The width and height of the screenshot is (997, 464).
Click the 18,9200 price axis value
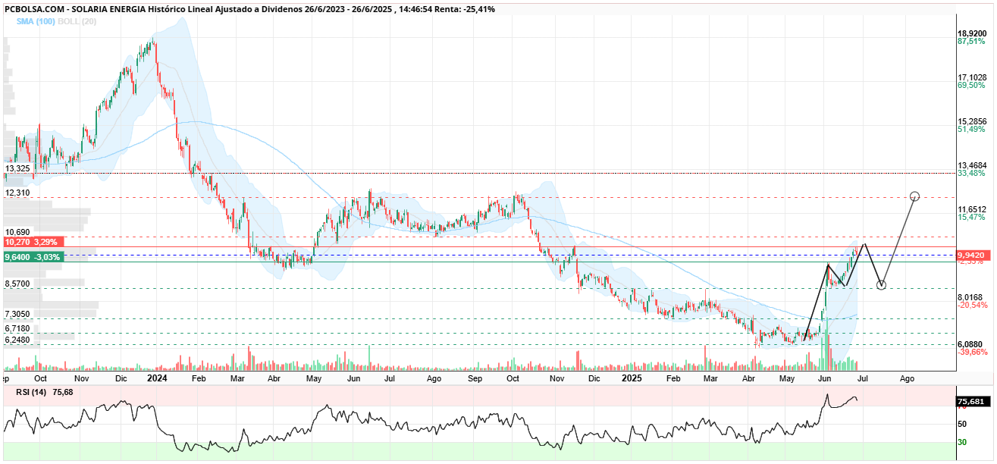point(972,33)
